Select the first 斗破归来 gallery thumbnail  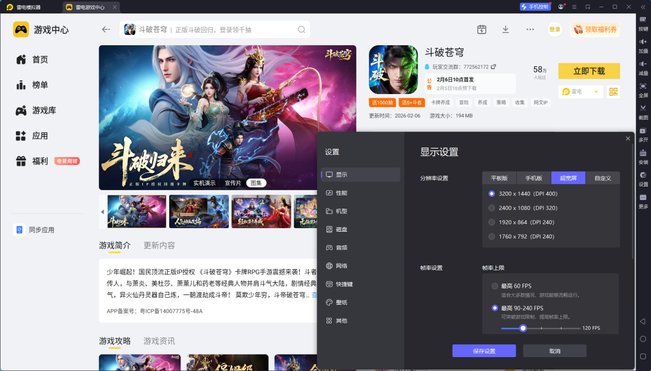[137, 211]
